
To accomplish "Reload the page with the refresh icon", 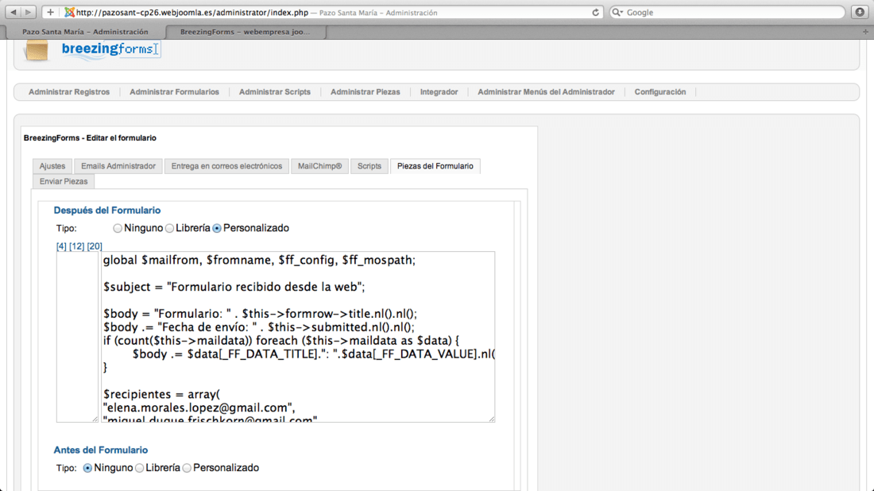I will [595, 12].
